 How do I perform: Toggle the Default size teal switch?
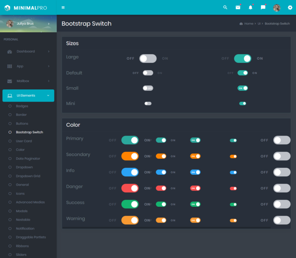(x=242, y=73)
